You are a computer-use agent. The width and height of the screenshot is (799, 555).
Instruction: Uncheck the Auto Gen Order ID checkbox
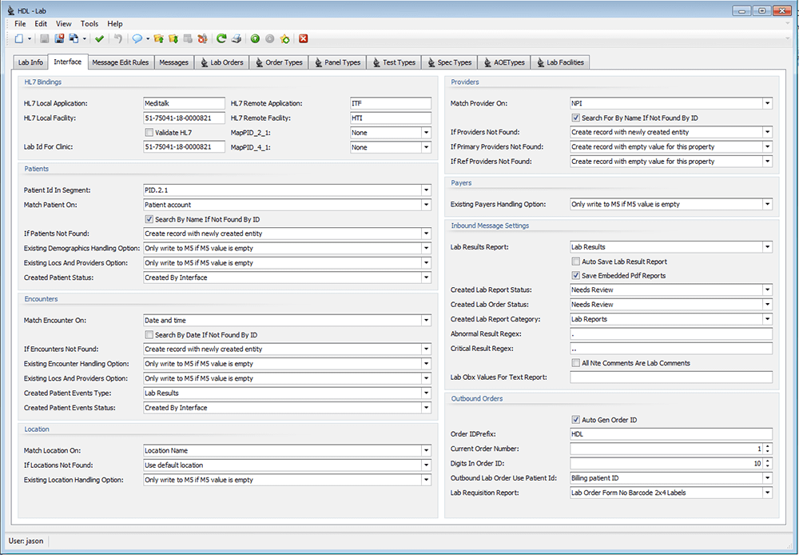coord(575,420)
